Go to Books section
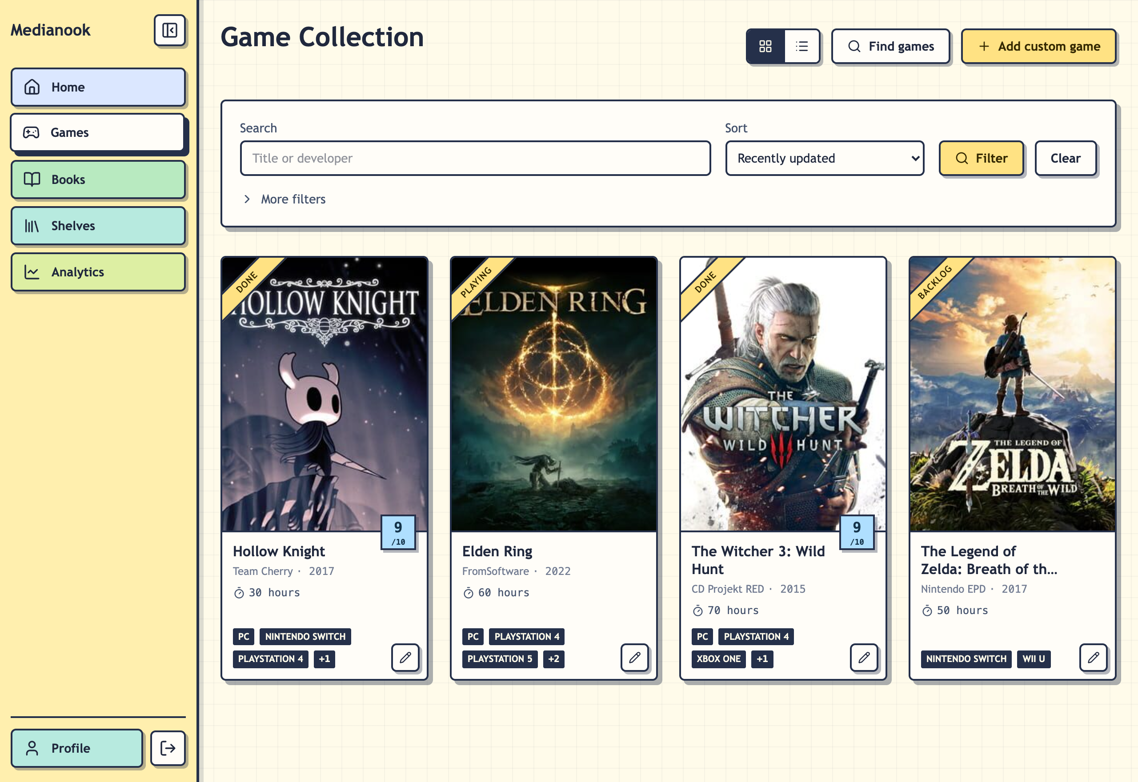 [x=98, y=180]
